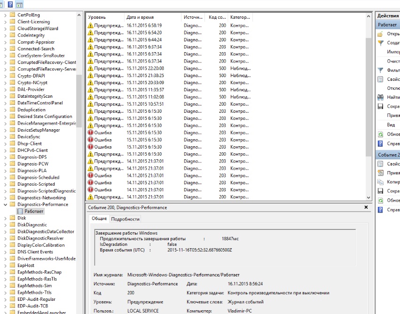Viewport: 400px width, 314px height.
Task: Expand the Crypto-DPAPI tree node
Action: [x=5, y=76]
